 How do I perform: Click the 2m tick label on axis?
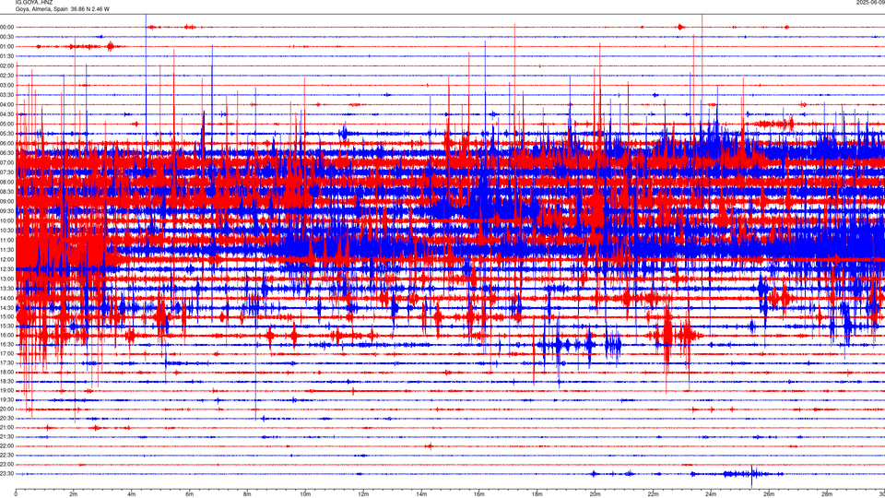coord(74,494)
